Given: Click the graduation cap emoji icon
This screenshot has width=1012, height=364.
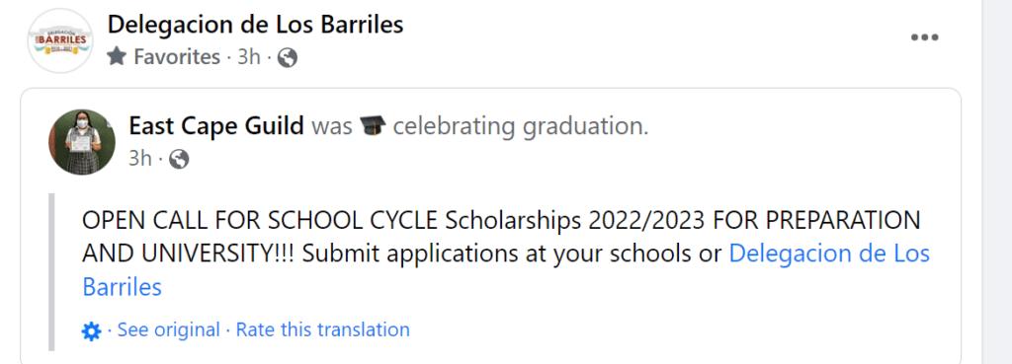Looking at the screenshot, I should coord(372,126).
